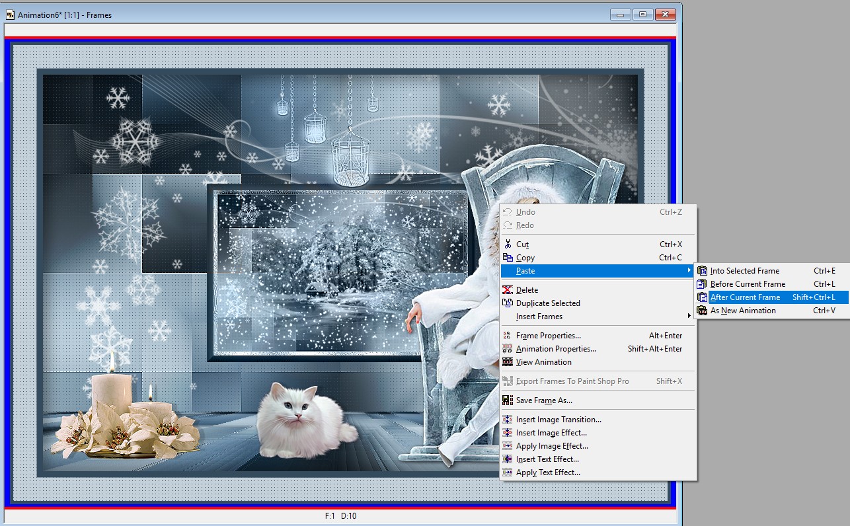This screenshot has width=850, height=526.
Task: Click the Ctrl+E shortcut text
Action: [x=824, y=271]
